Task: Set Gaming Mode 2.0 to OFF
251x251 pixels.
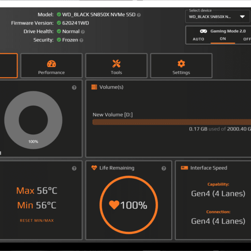Action: coord(247,39)
